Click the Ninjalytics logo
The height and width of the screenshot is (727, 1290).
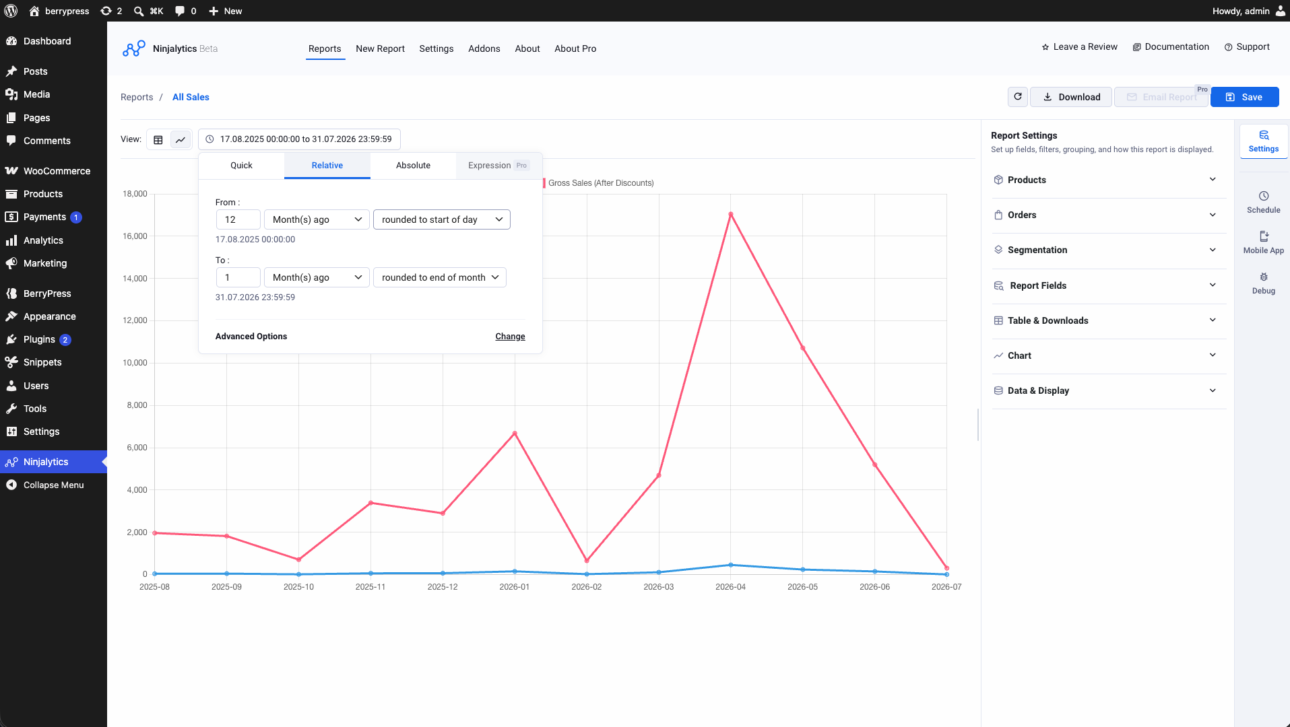point(134,48)
